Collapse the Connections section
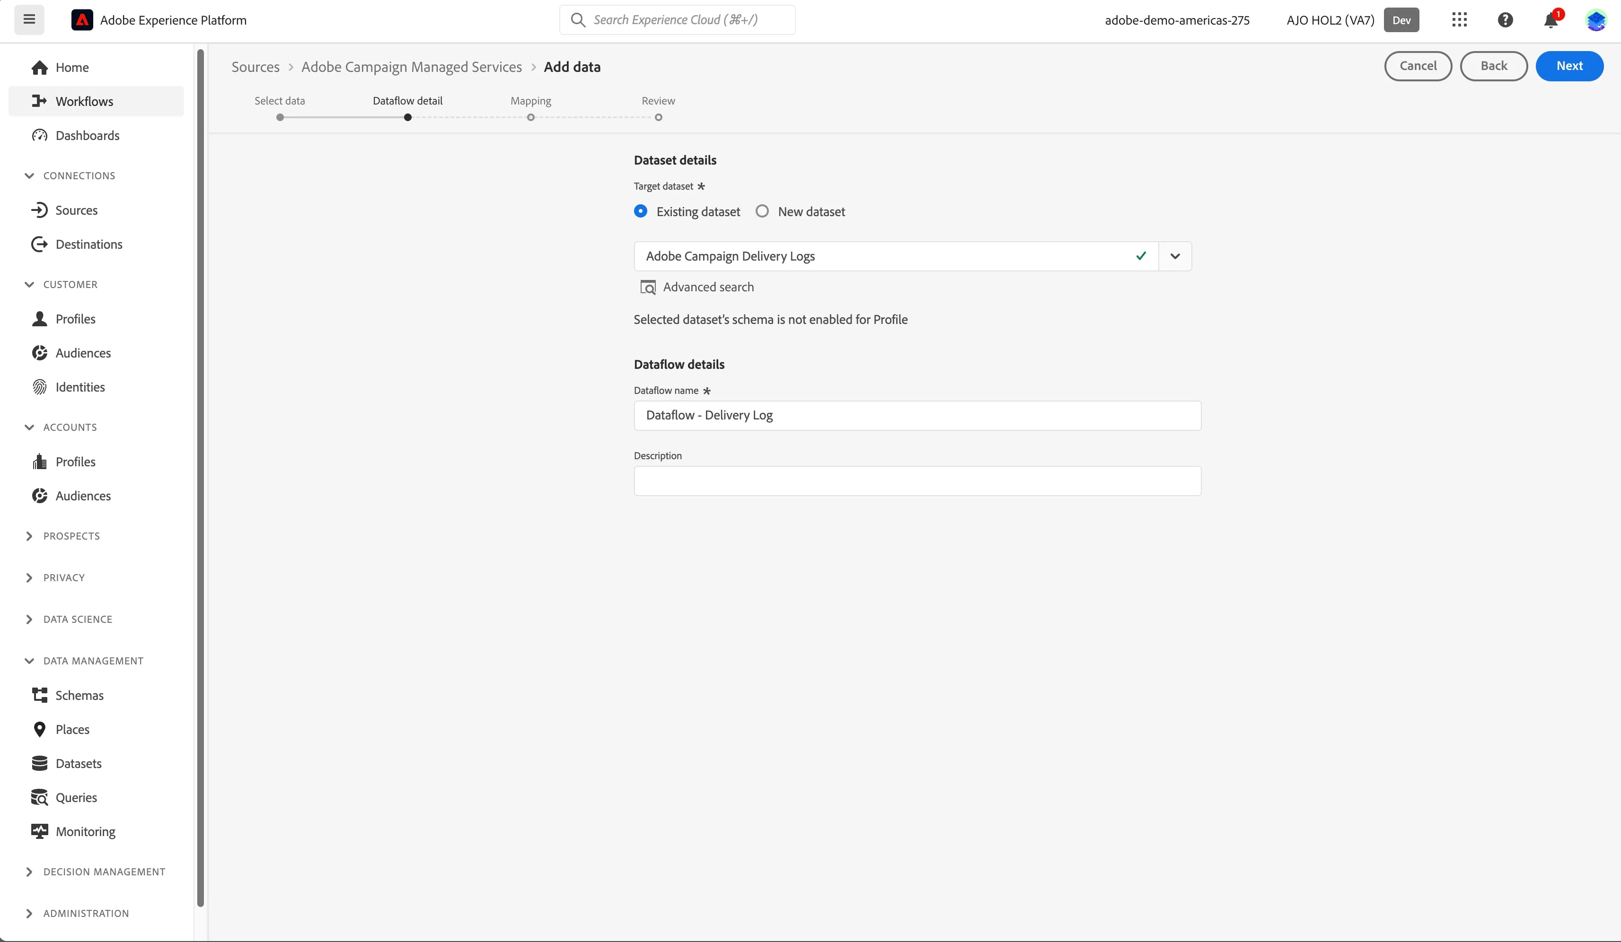Image resolution: width=1621 pixels, height=942 pixels. (29, 175)
